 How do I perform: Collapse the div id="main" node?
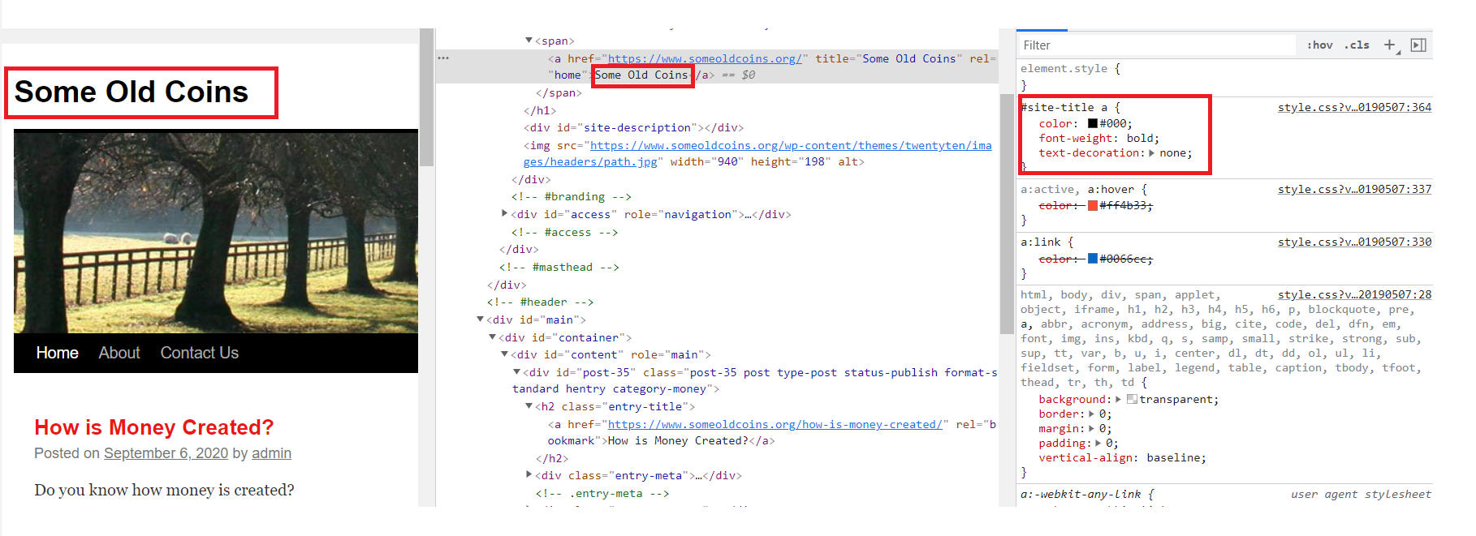coord(480,319)
